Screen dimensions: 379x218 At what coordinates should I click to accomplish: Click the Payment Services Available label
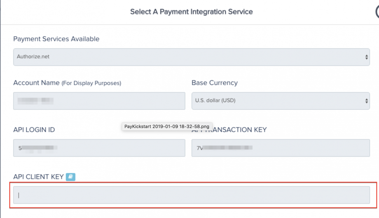(56, 39)
